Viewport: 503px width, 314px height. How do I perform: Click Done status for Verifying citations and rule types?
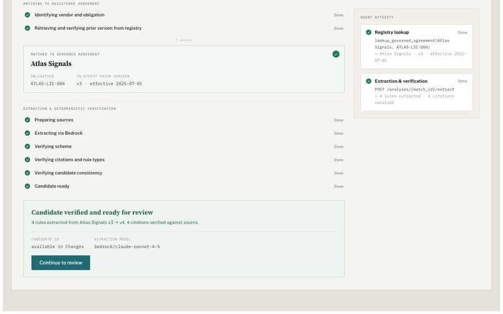(x=338, y=160)
